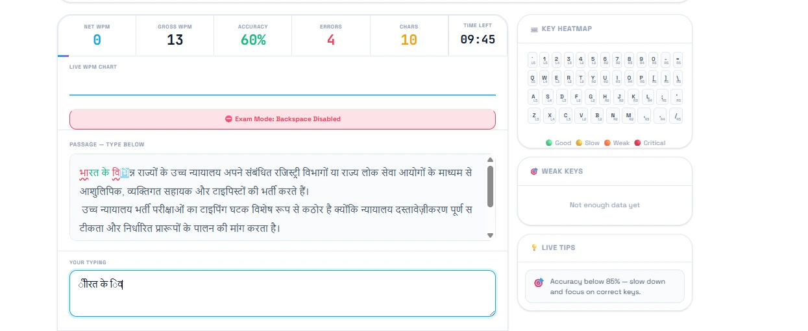Click the Not enough data yet message

605,205
